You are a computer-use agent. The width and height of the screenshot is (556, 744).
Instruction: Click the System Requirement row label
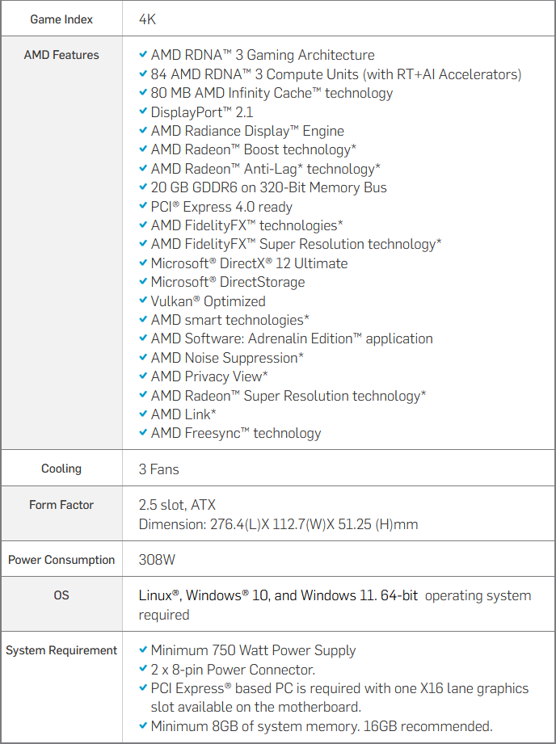point(61,650)
